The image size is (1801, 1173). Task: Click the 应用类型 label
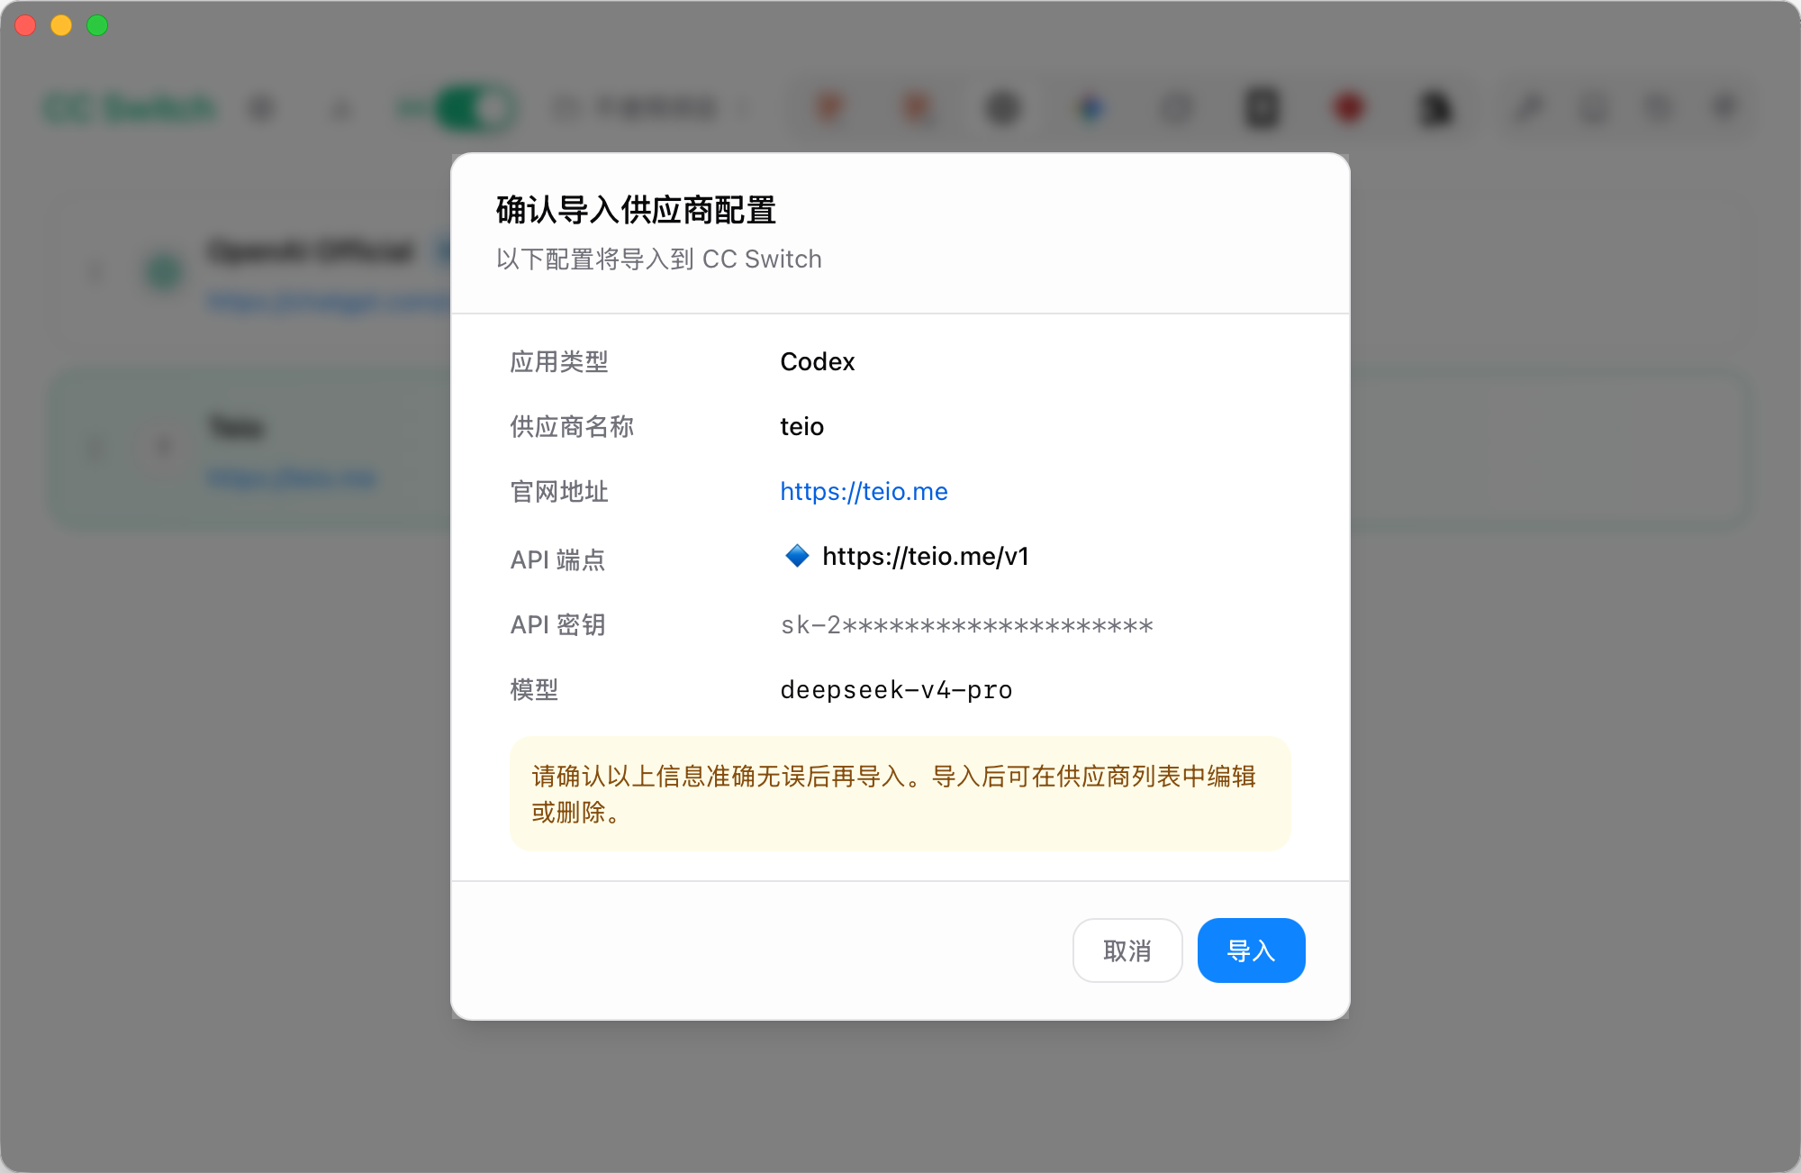click(559, 361)
